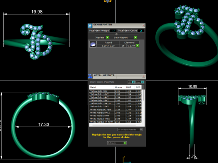Image resolution: width=218 pixels, height=163 pixels.
Task: Click the green Update arrow button
Action: click(107, 38)
